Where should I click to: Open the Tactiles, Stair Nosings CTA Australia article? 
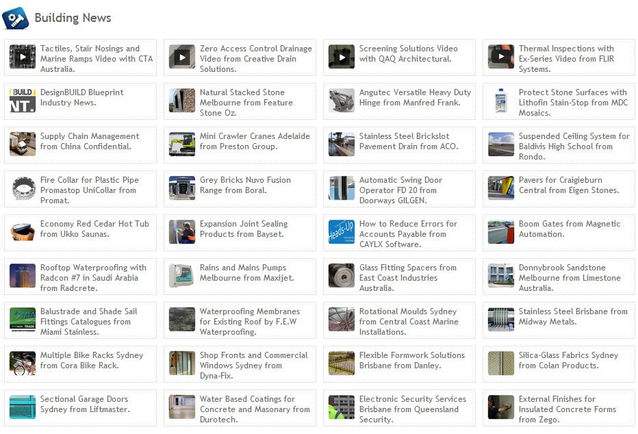97,59
